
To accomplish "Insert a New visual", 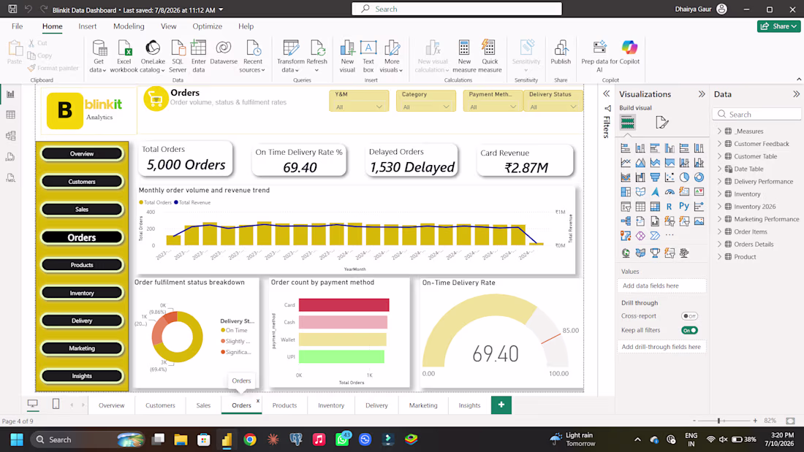I will 347,56.
